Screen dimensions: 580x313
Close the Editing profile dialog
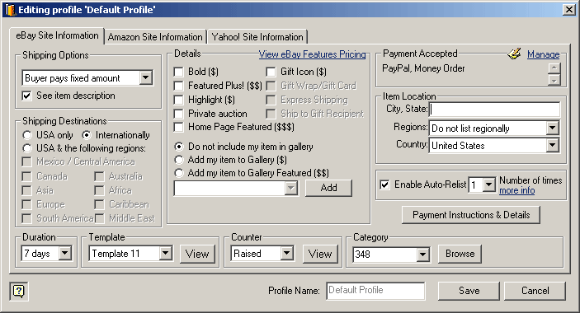(568, 10)
